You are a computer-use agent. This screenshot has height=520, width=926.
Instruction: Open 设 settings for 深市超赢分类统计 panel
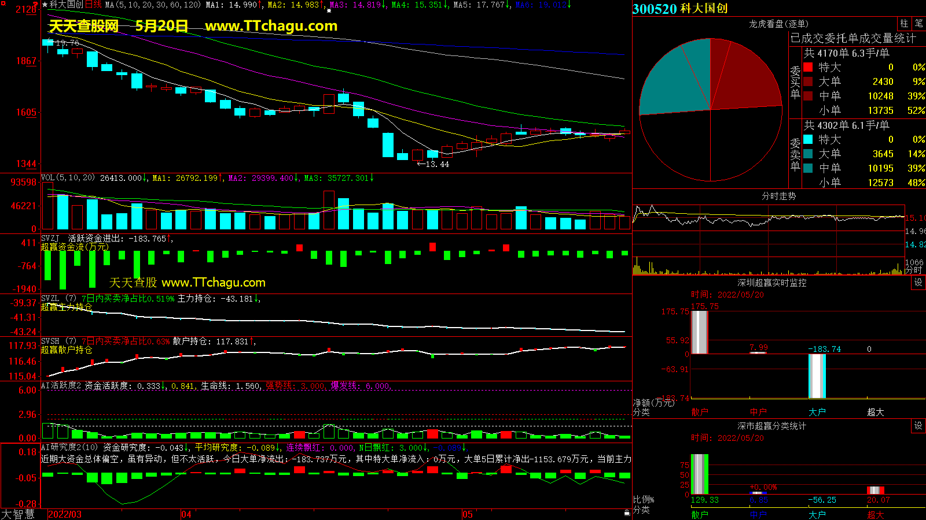pyautogui.click(x=918, y=425)
